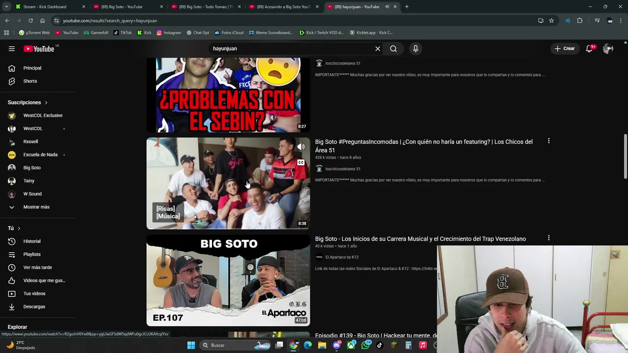The image size is (628, 353).
Task: Expand subscriptions with Mostrar más
Action: tap(36, 207)
